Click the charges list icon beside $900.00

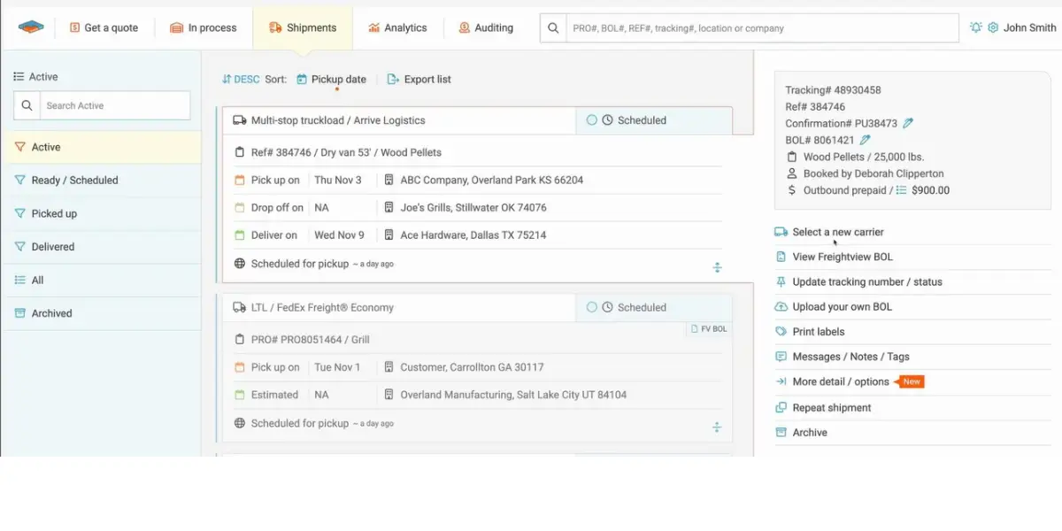coord(902,190)
